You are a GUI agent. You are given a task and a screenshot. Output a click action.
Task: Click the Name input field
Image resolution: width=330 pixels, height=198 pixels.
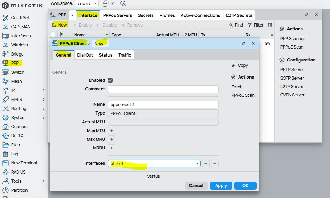tap(163, 104)
